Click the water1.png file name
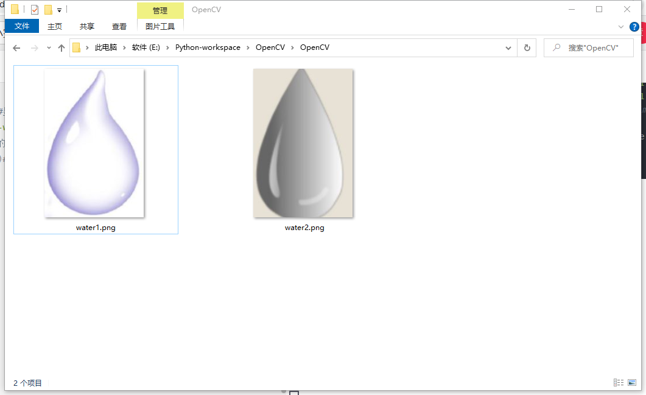646x395 pixels. [x=96, y=228]
